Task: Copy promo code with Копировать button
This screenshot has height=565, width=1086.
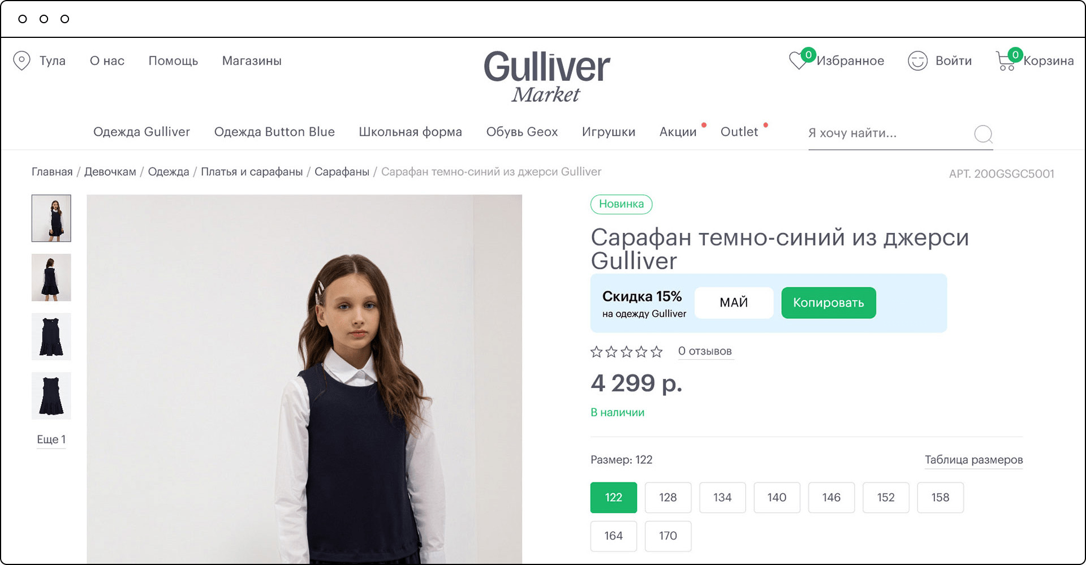Action: pos(829,303)
